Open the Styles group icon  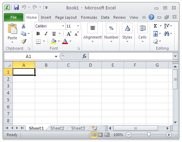(x=127, y=28)
